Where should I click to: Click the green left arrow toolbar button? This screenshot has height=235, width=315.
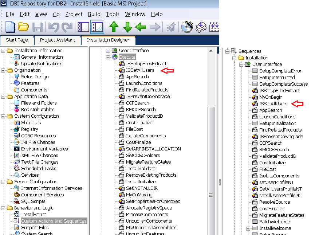point(141,27)
